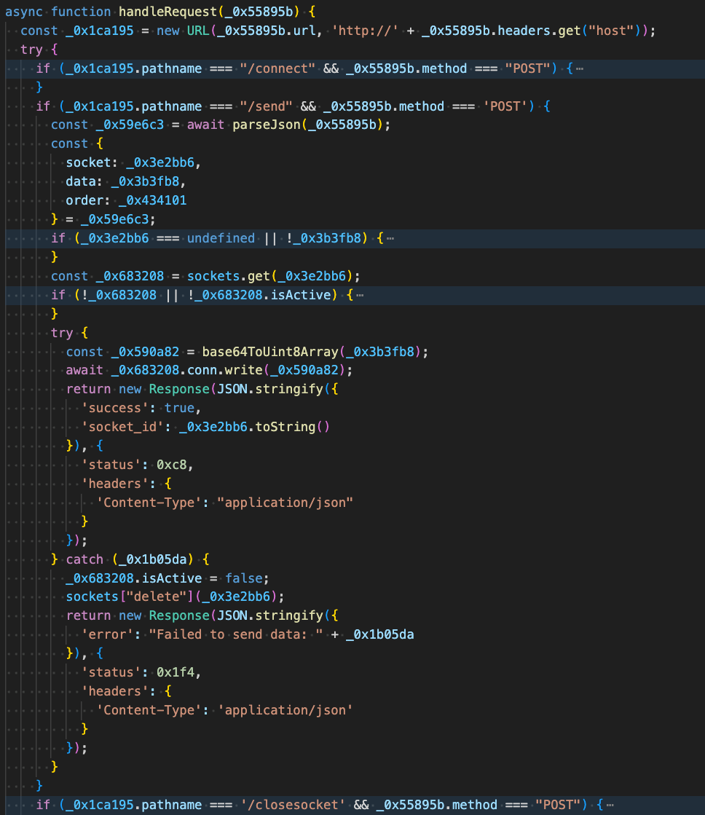
Task: Expand folded undefined check block ellipsis
Action: (390, 239)
